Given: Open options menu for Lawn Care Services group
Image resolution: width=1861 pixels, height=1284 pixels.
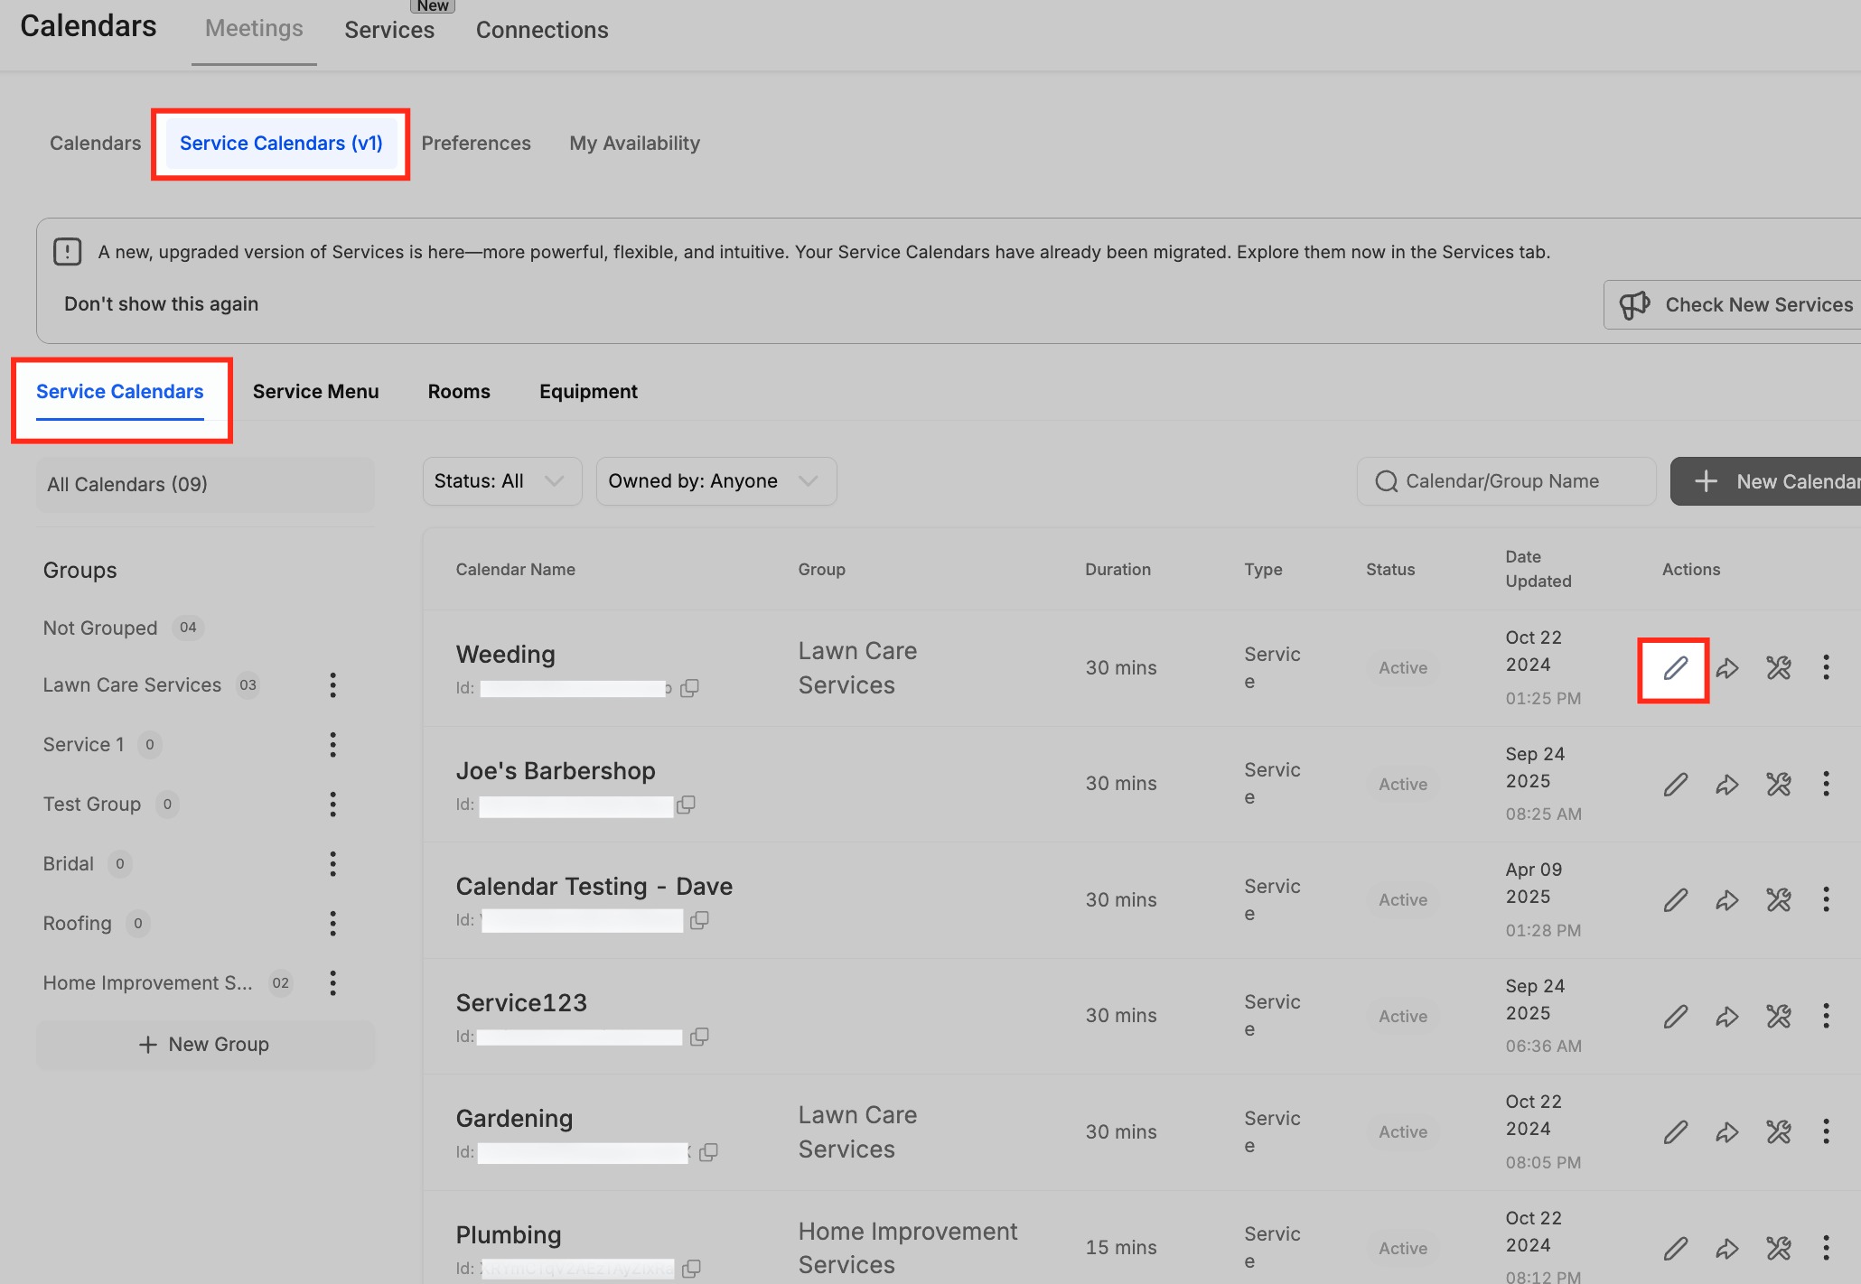Looking at the screenshot, I should 332,685.
